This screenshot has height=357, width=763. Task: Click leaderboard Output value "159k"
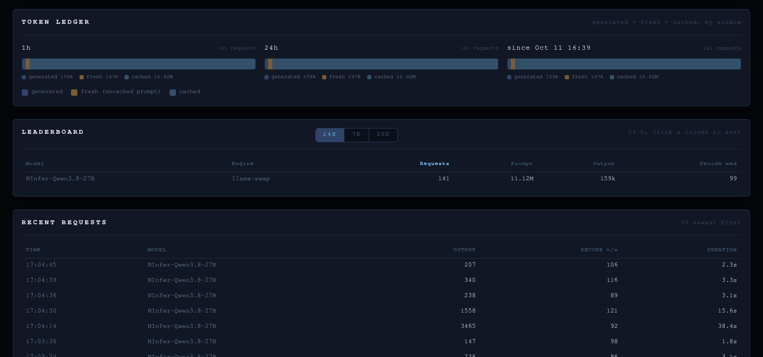608,179
